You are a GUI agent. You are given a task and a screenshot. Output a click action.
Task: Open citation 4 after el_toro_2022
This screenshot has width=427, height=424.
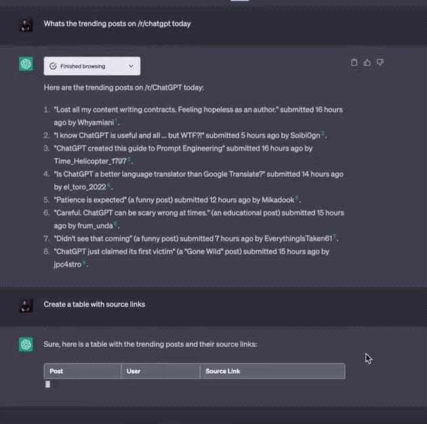pyautogui.click(x=108, y=185)
